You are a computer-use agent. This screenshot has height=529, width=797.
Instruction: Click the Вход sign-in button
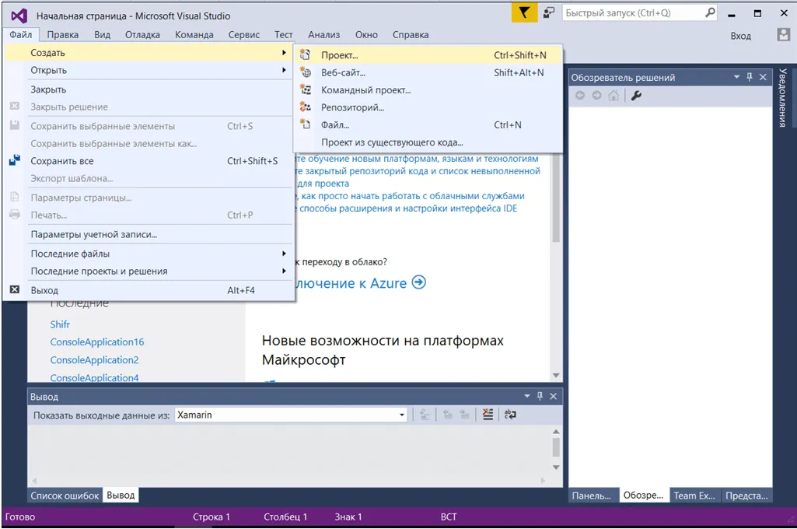740,36
